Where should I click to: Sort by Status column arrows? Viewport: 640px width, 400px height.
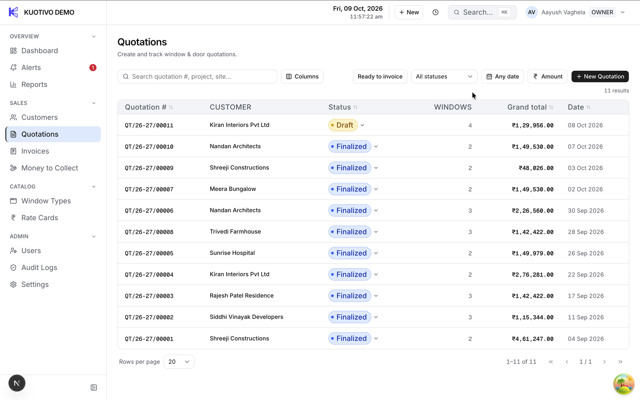click(355, 107)
